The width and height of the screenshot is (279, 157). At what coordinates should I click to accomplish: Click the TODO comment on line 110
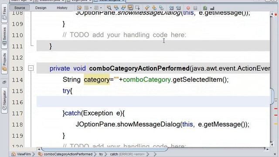[x=124, y=35]
